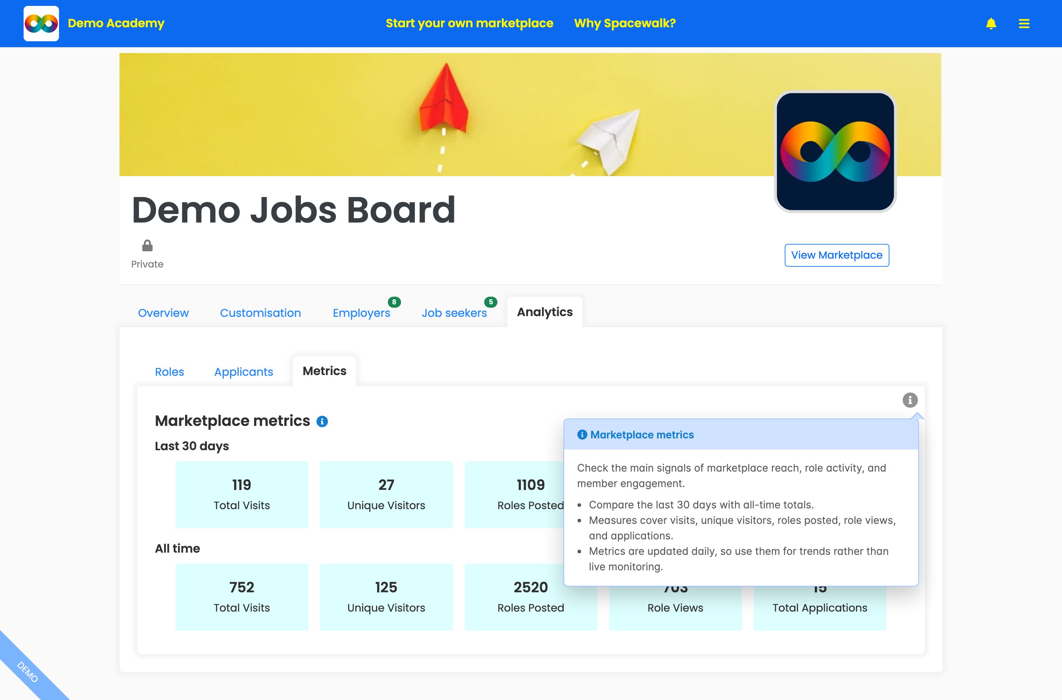Click the Demo Academy title link
1062x700 pixels.
coord(116,23)
